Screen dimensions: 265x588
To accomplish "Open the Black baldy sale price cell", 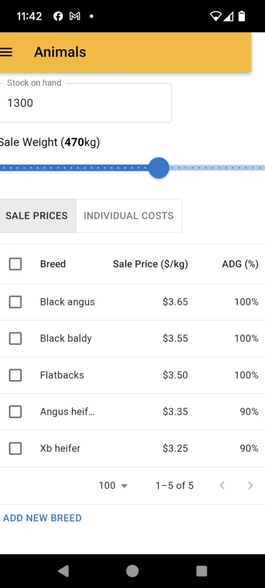I will pos(175,339).
